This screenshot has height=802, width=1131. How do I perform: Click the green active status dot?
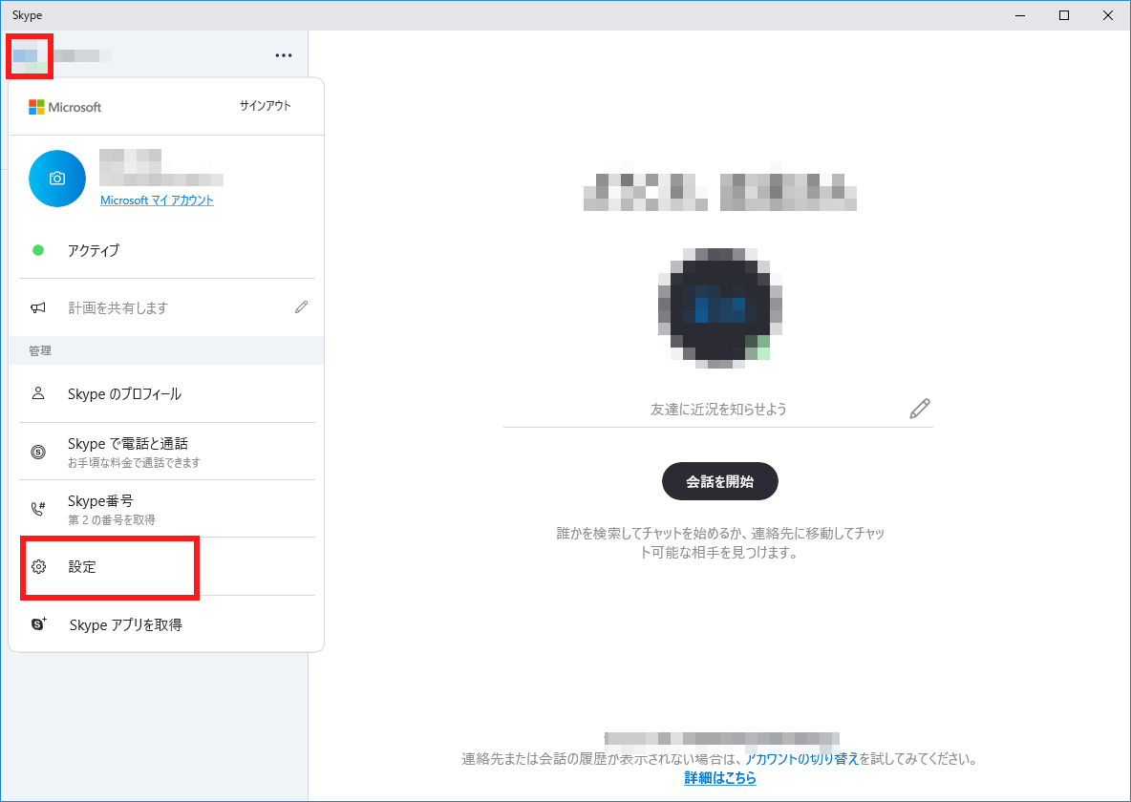tap(38, 250)
